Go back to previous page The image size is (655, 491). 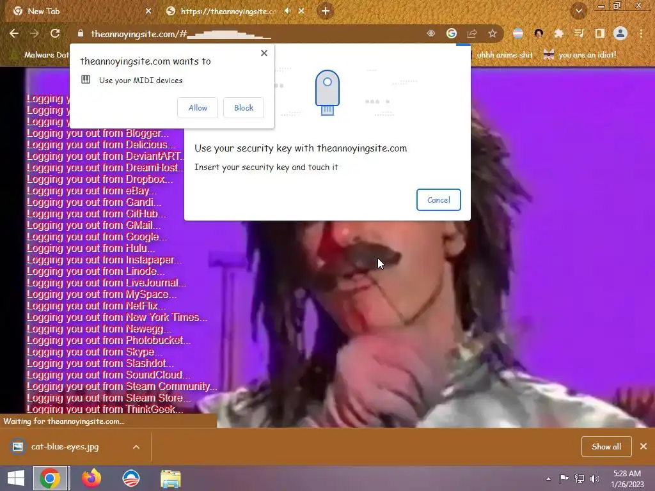[x=14, y=33]
